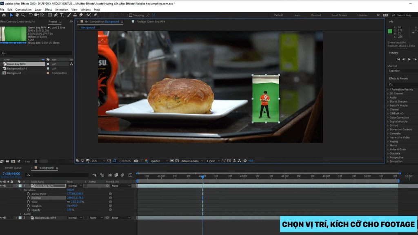Image resolution: width=418 pixels, height=235 pixels.
Task: Mute audio of Green key.MP4 layer
Action: 4,186
